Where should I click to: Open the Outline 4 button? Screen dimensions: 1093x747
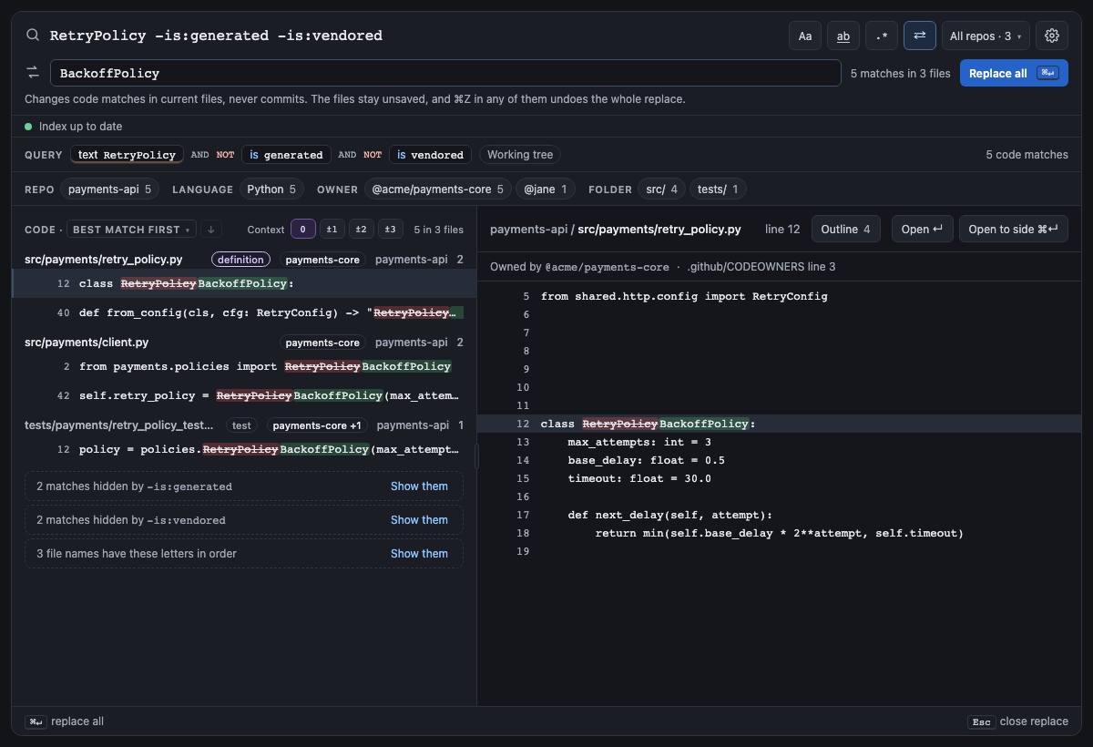tap(845, 230)
